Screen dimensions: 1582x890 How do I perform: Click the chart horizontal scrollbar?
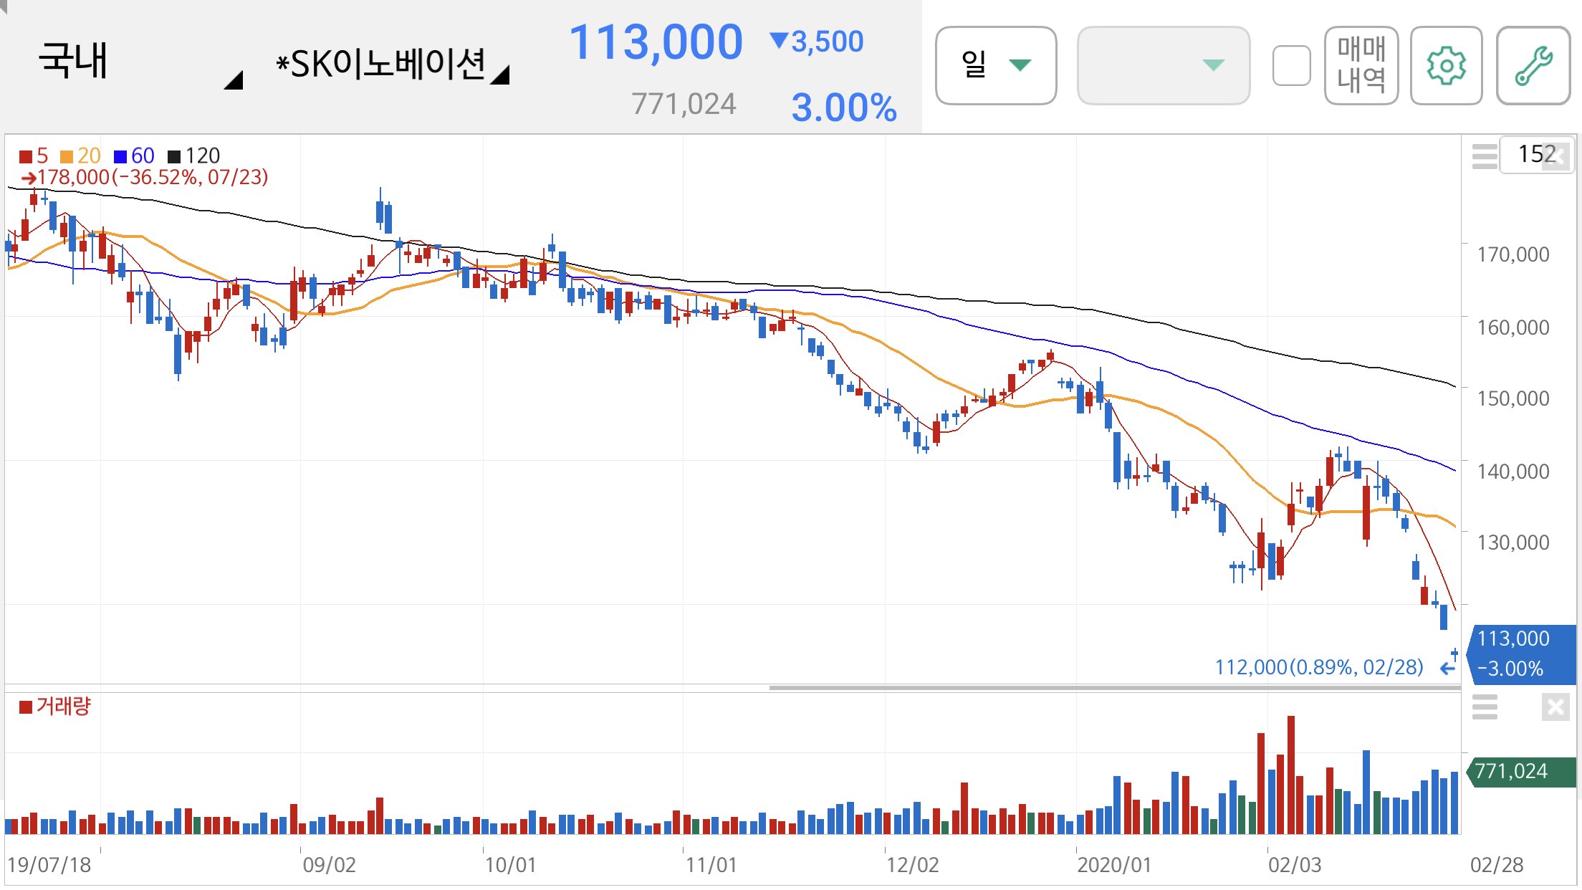[x=1115, y=688]
